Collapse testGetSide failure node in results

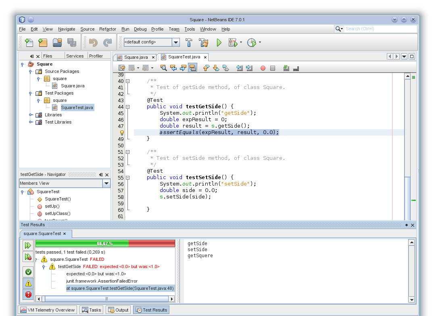tap(44, 267)
